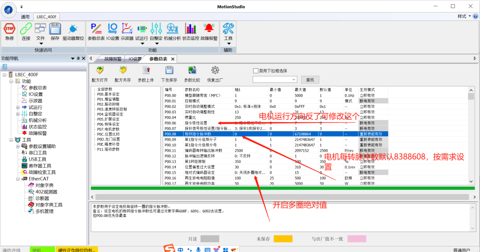The height and width of the screenshot is (252, 480).
Task: Expand the 参数设置辅助 tree node
Action: coord(18,146)
